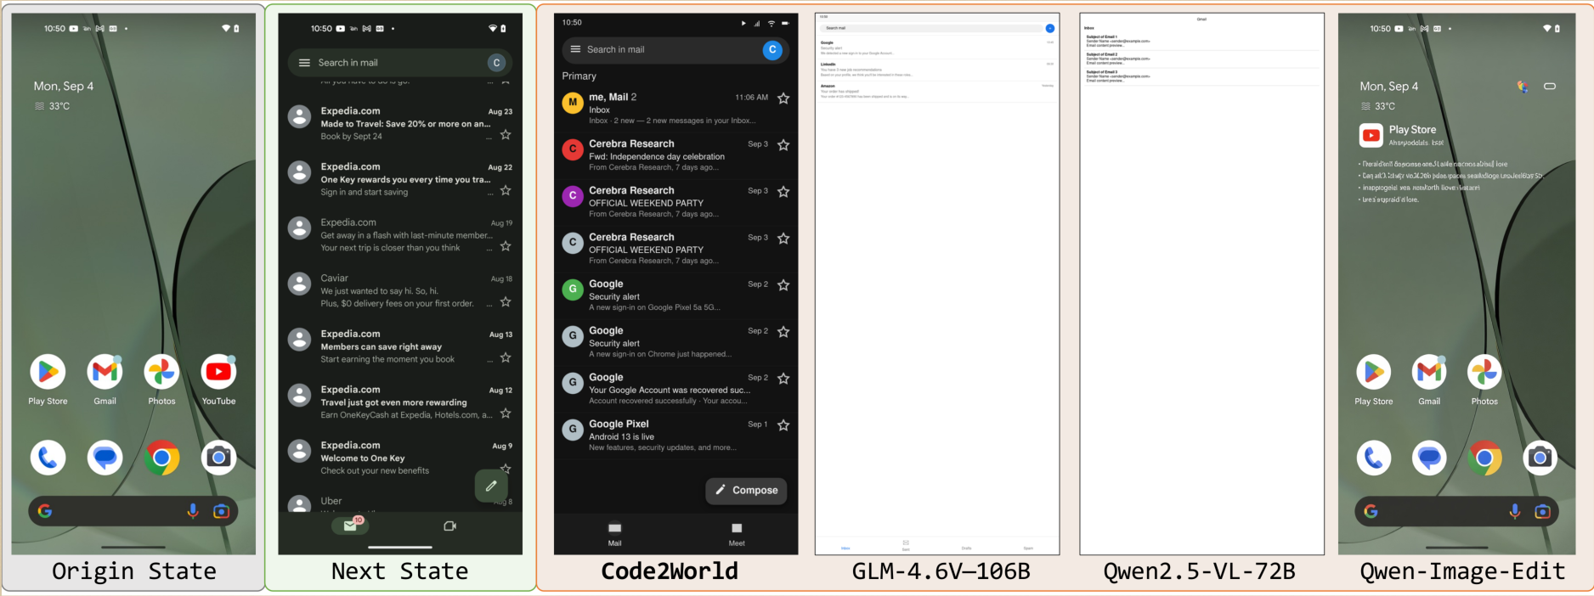Open Camera app in Qwen-Image-Edit panel
1594x596 pixels.
[1540, 458]
